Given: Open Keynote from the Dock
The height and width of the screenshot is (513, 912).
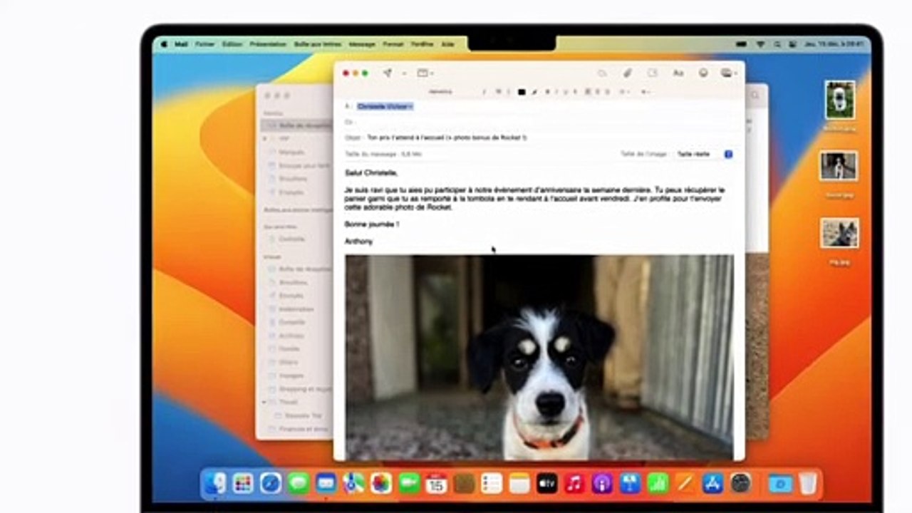Looking at the screenshot, I should click(x=630, y=483).
